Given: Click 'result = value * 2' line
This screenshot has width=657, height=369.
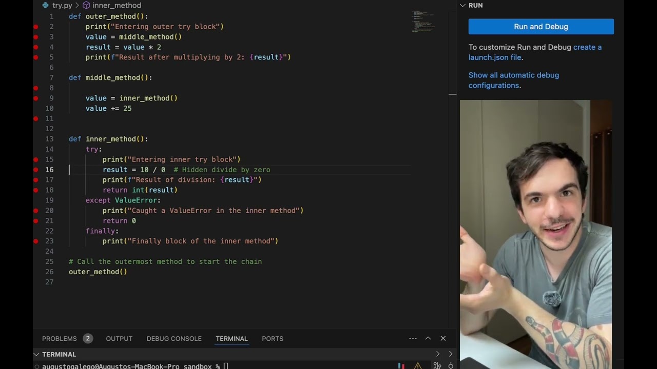Looking at the screenshot, I should [123, 47].
